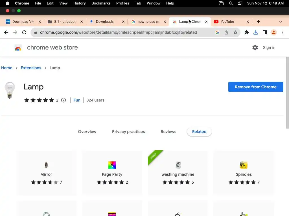
Task: Click the share page icon
Action: [226, 32]
